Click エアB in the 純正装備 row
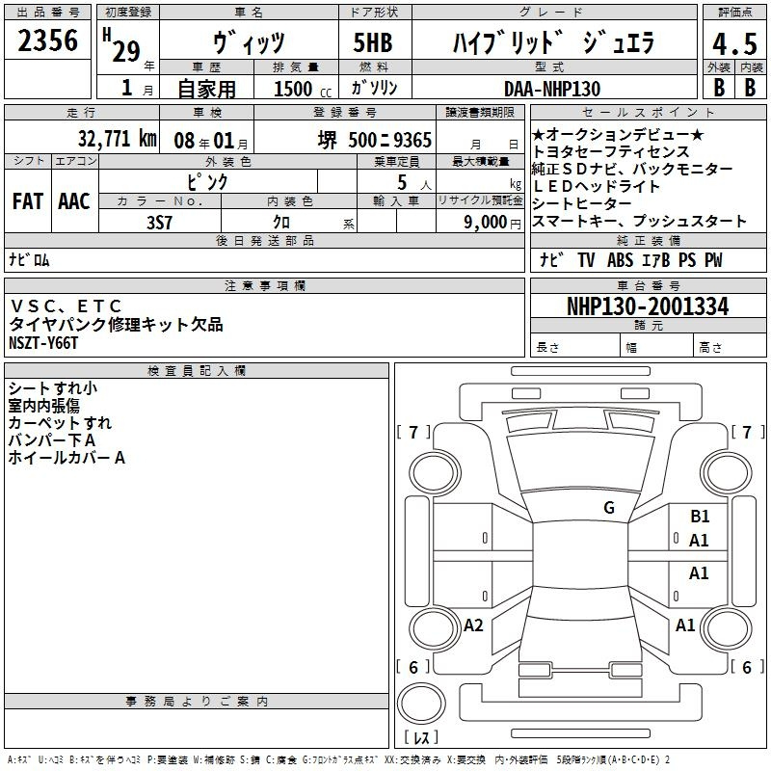The width and height of the screenshot is (771, 771). click(656, 260)
